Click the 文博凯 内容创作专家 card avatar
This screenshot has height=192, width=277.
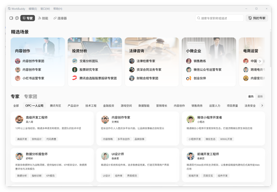pyautogui.click(x=105, y=119)
